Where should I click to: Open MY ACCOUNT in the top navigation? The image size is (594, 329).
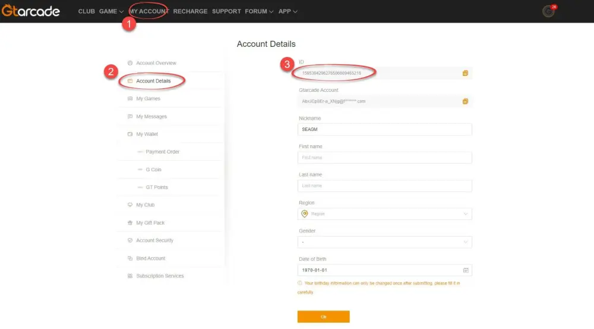tap(149, 11)
